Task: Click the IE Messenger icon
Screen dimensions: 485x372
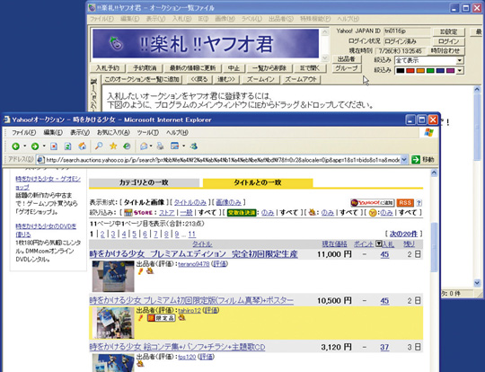Action: coord(194,146)
